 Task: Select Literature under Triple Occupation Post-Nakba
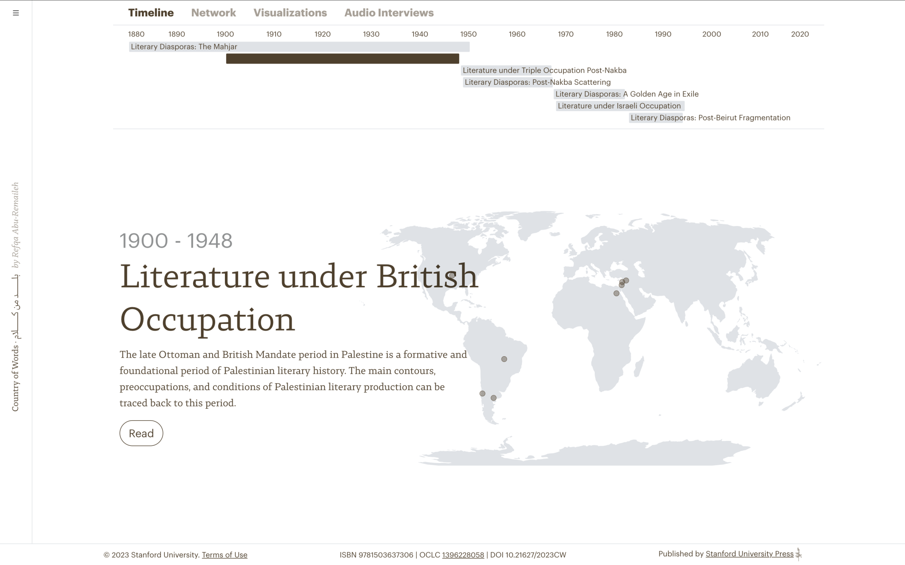pyautogui.click(x=544, y=70)
